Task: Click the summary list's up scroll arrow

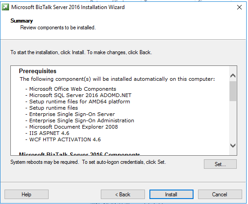Action: point(233,75)
